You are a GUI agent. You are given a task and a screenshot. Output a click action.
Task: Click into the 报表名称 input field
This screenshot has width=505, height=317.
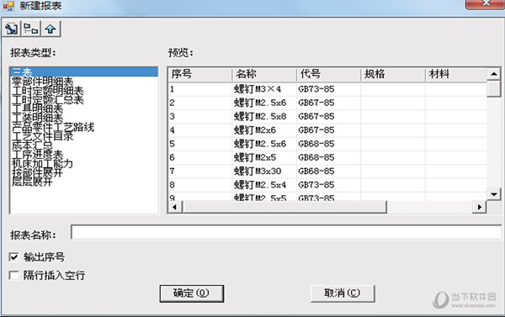coord(286,232)
